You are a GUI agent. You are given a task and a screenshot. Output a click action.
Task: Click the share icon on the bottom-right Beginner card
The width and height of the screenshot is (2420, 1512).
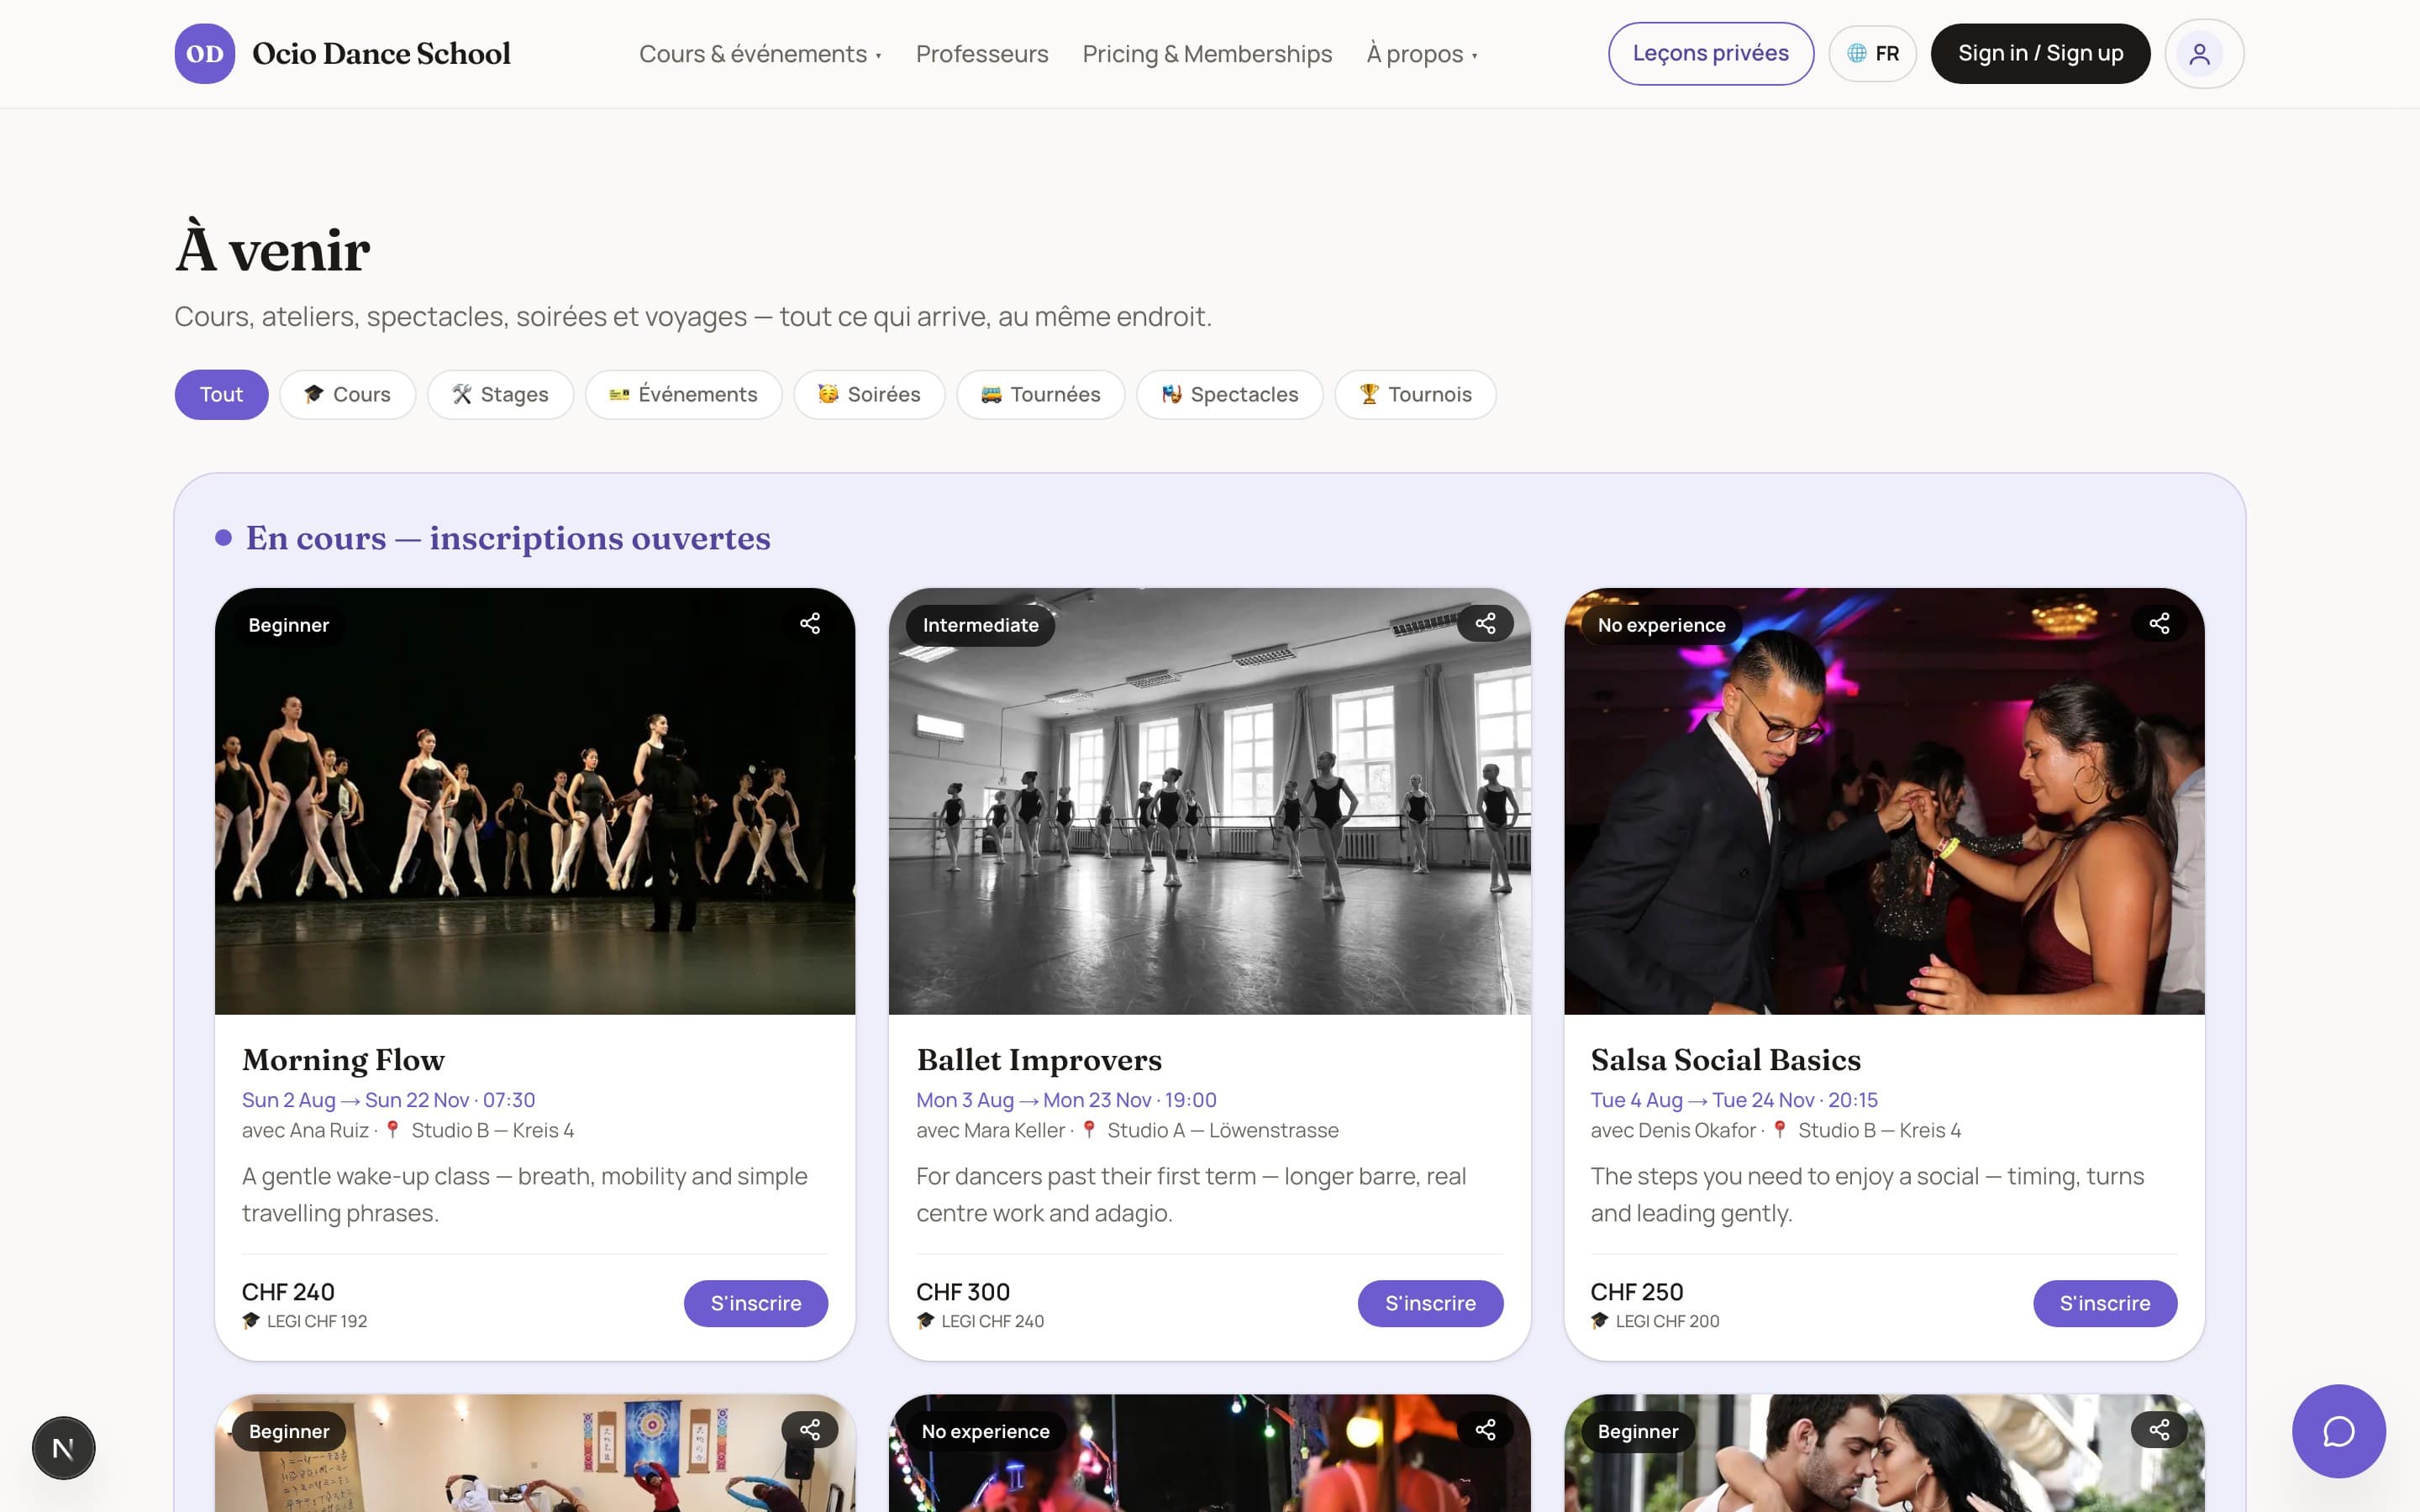pyautogui.click(x=2159, y=1430)
